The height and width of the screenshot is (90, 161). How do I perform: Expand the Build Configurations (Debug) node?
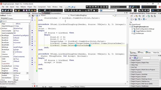click(x=132, y=29)
